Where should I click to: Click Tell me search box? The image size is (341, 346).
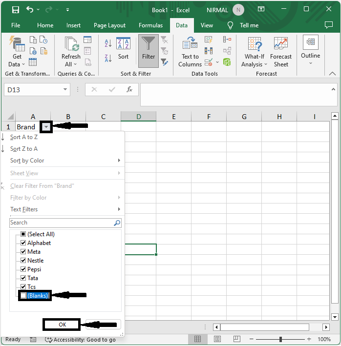249,25
